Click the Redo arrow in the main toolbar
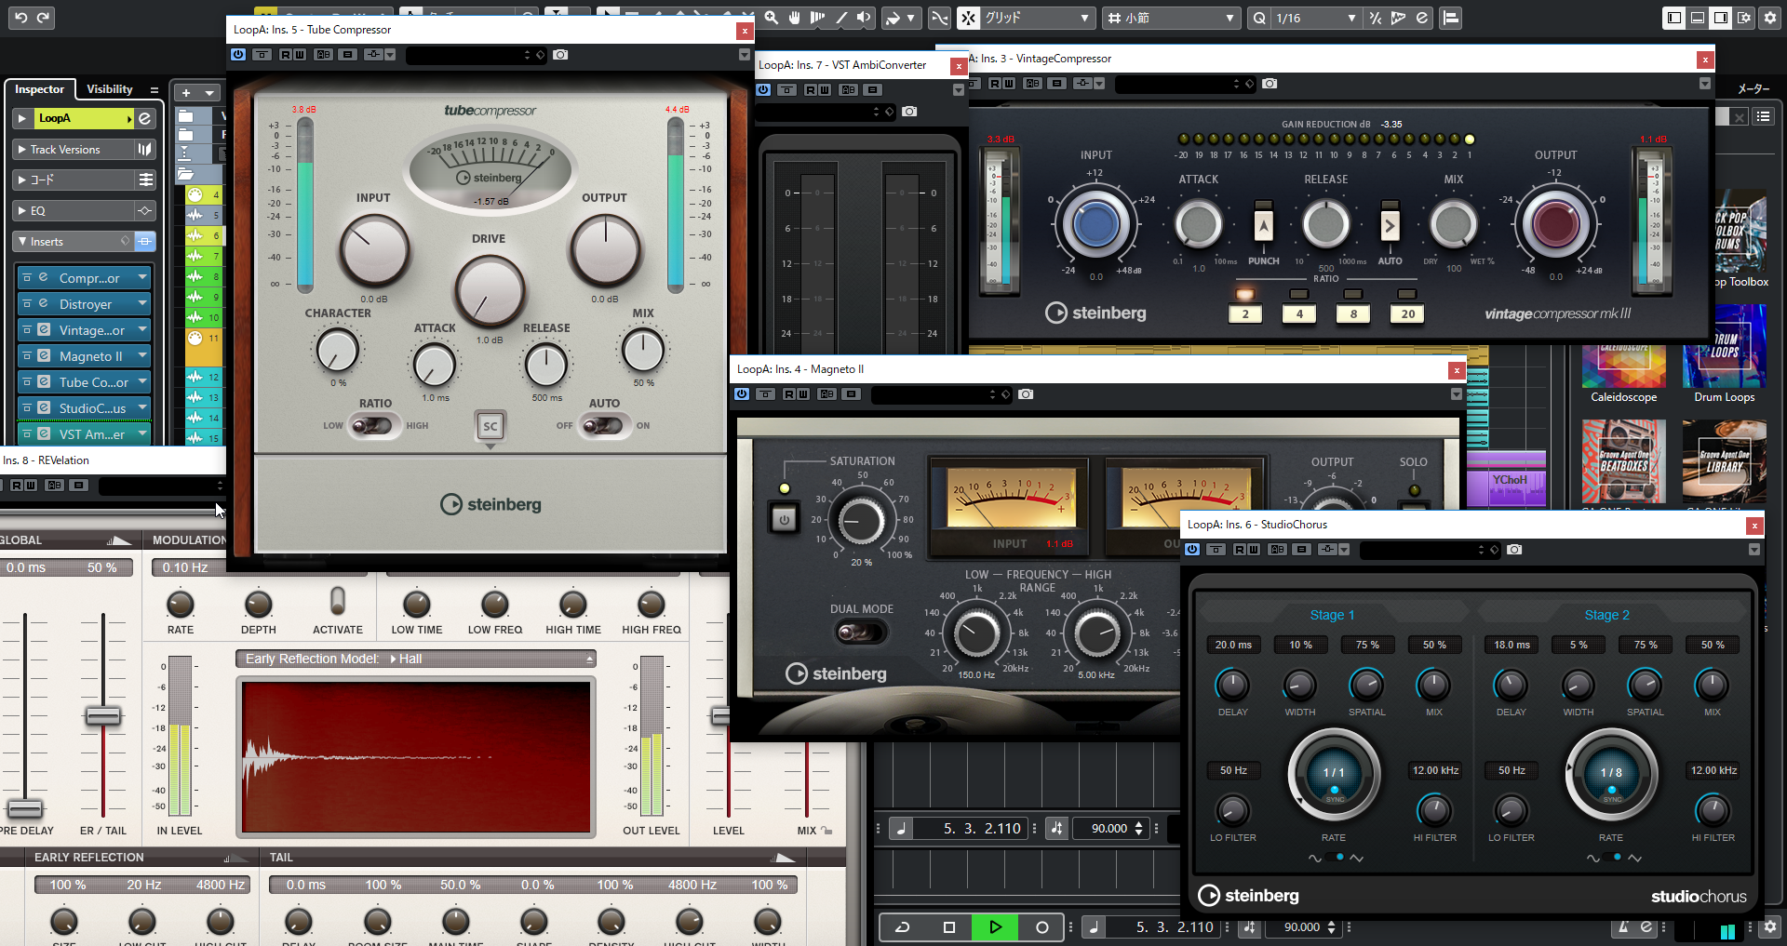This screenshot has height=946, width=1787. pyautogui.click(x=43, y=18)
